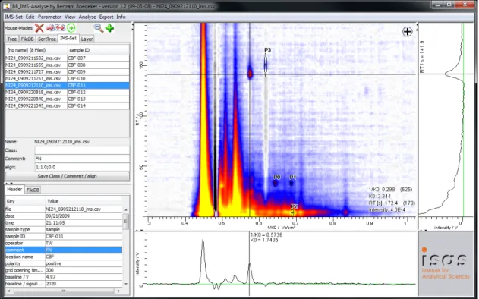Click the header table scroll-up arrow
This screenshot has height=299, width=479.
pyautogui.click(x=125, y=209)
